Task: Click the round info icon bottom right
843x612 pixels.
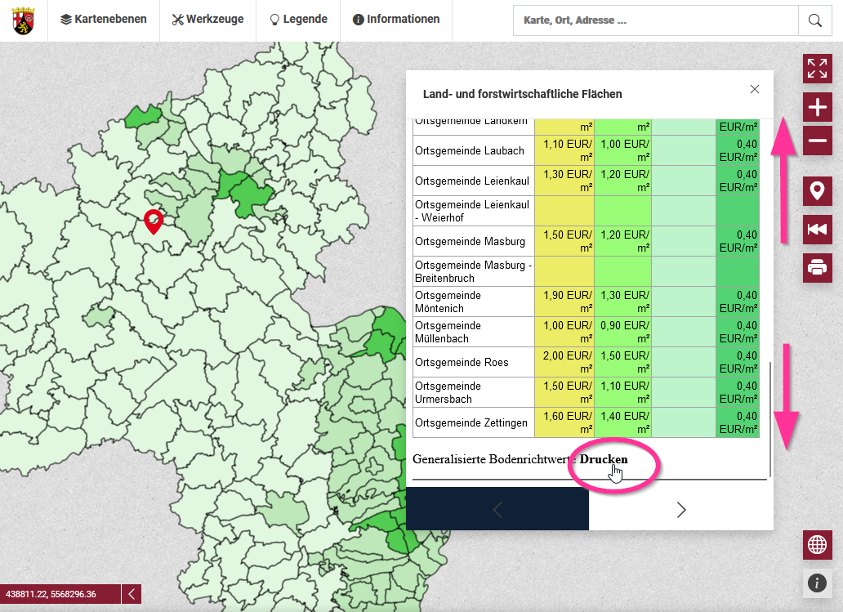Action: pyautogui.click(x=817, y=583)
